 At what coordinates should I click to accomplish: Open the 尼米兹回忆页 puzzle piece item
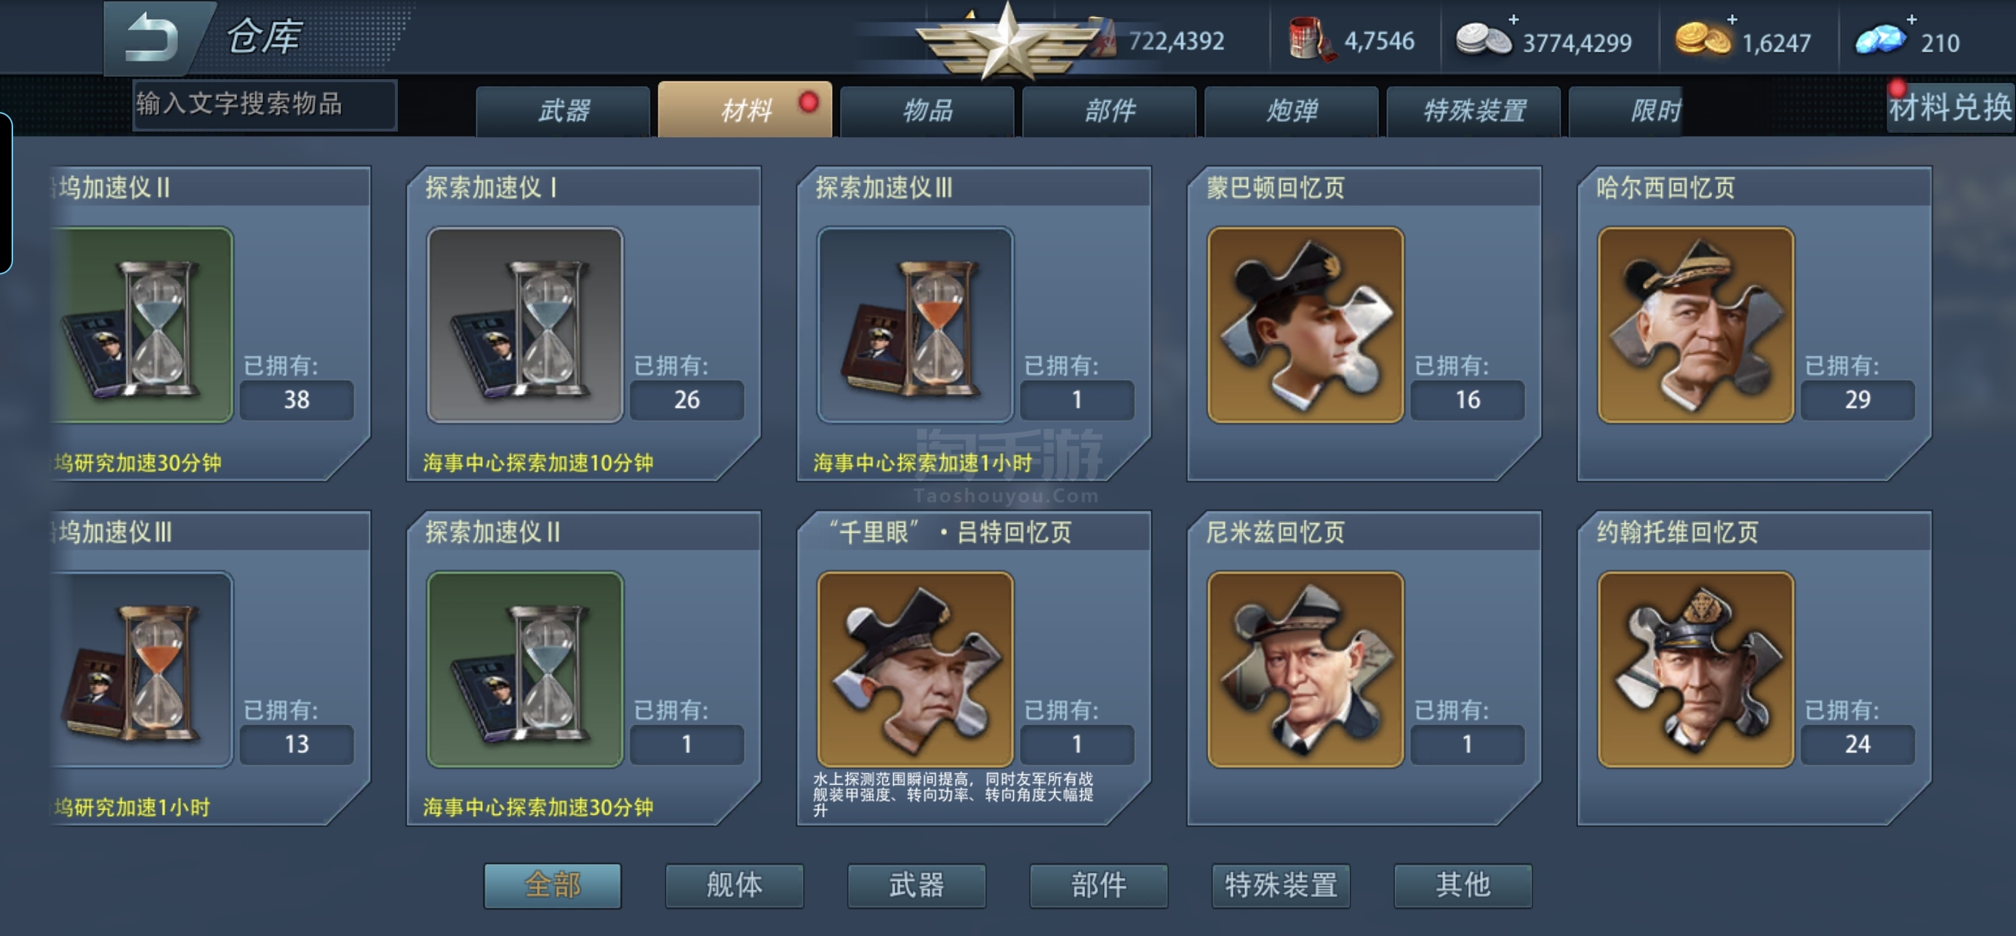(1305, 669)
